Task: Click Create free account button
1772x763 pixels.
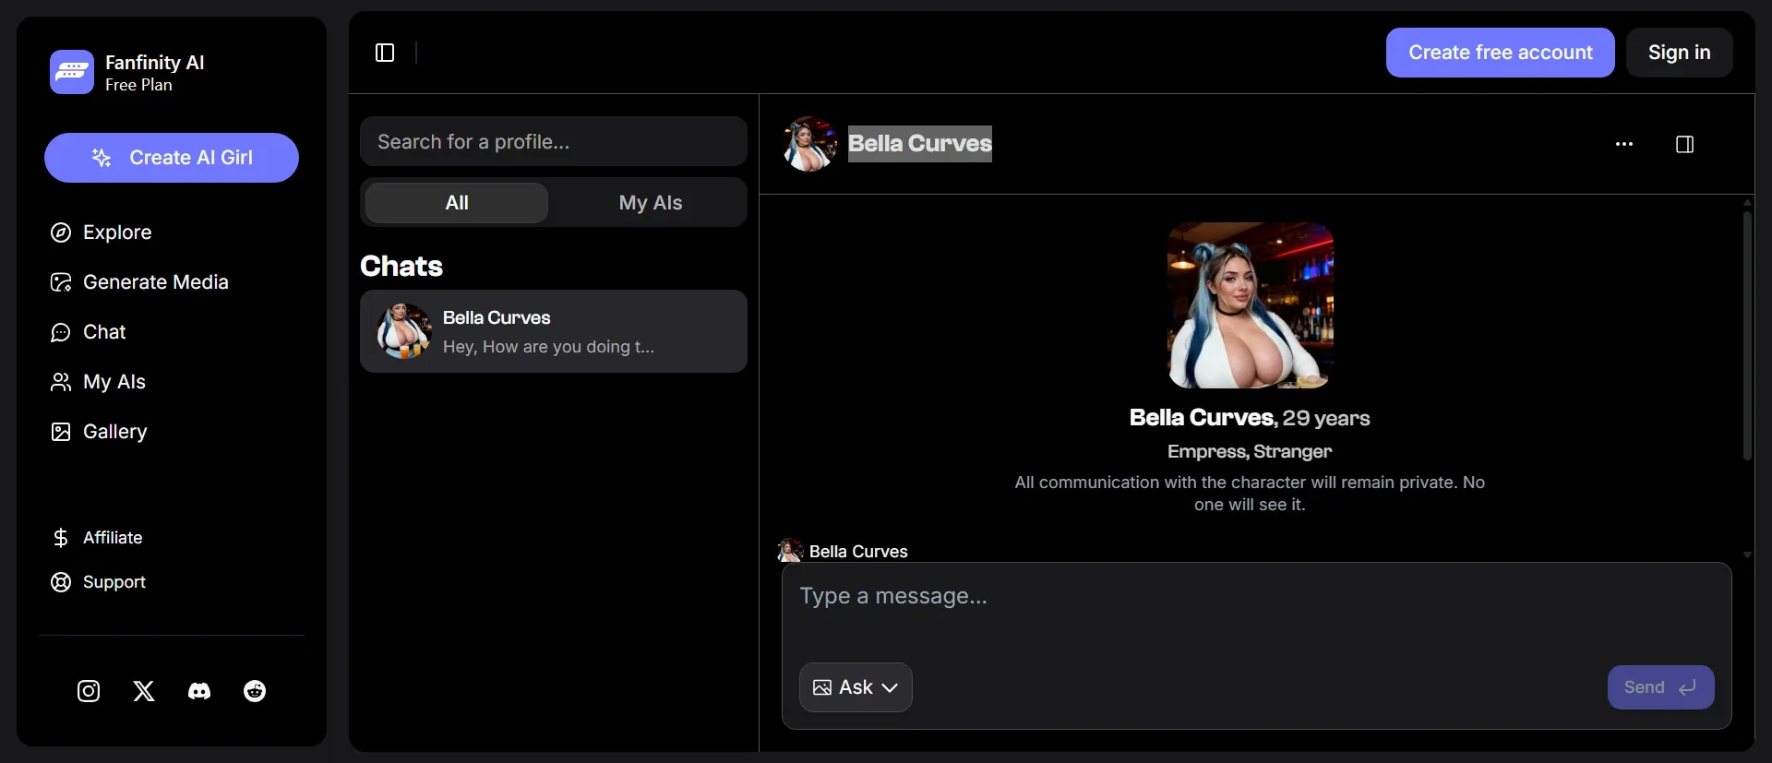Action: (1501, 53)
